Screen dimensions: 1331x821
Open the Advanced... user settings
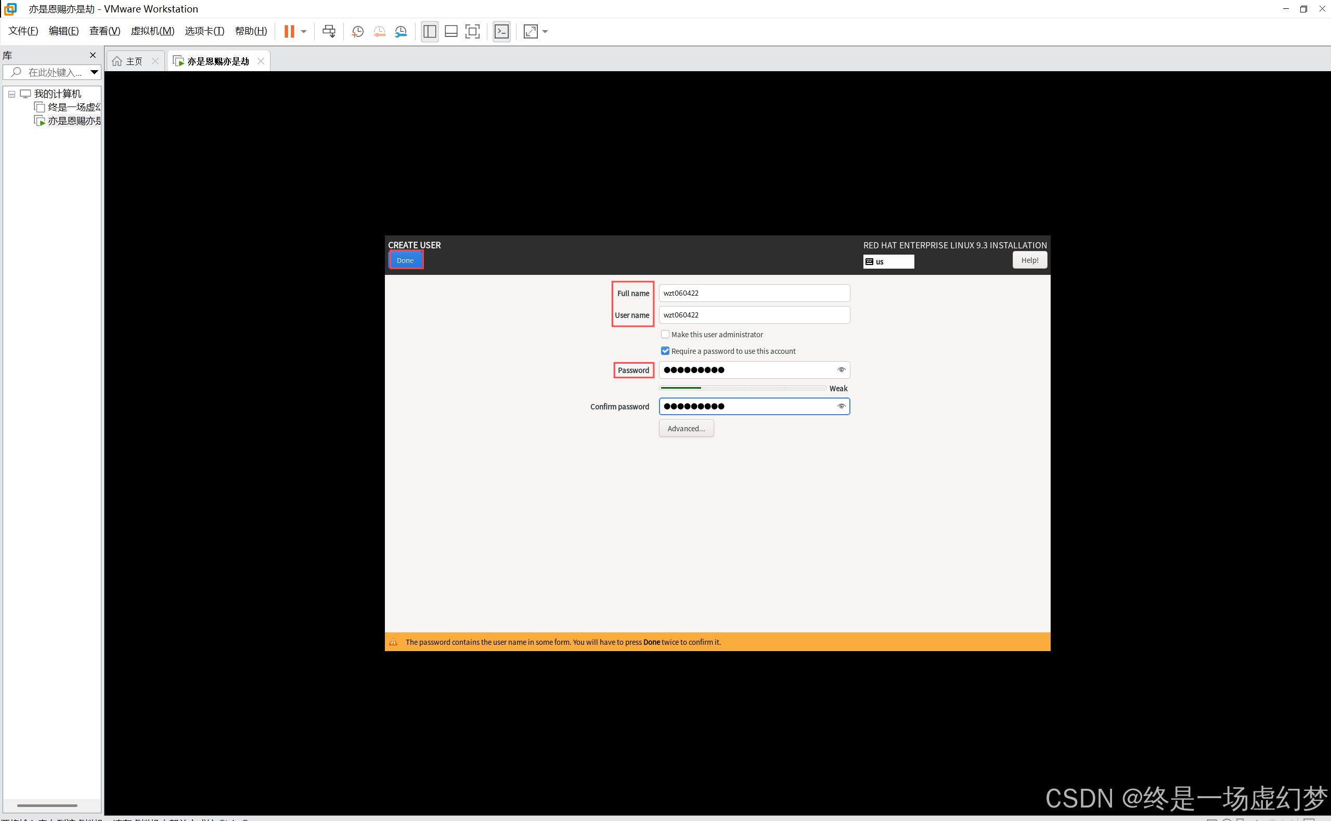[x=686, y=428]
